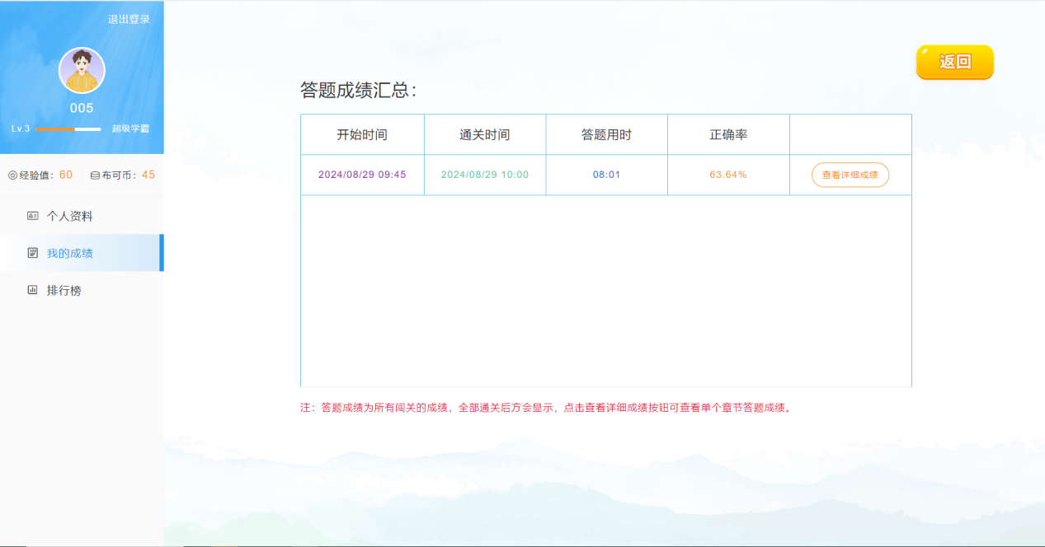Screen dimensions: 1045x547
Task: Click the 正确率 column header
Action: point(728,134)
